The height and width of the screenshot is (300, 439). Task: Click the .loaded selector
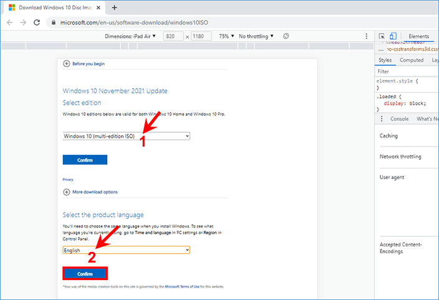point(386,97)
